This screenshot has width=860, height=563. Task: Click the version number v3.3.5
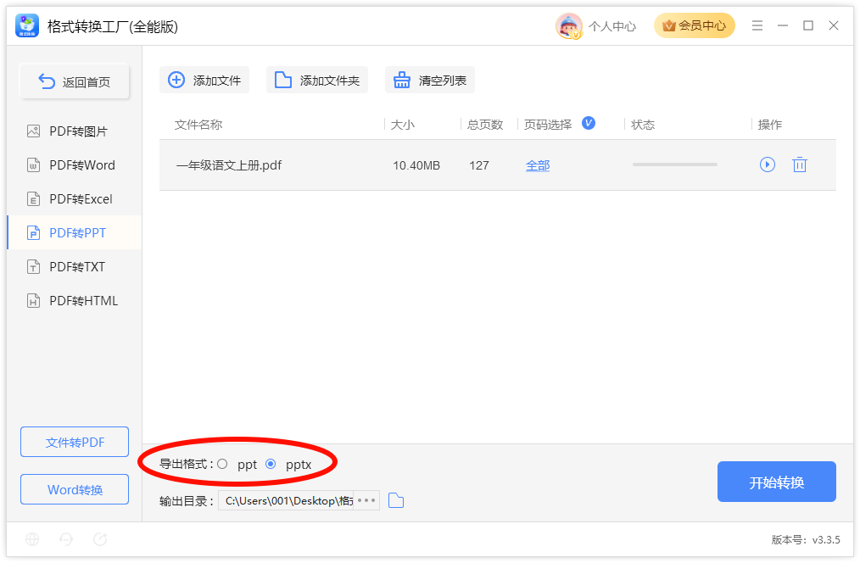826,540
